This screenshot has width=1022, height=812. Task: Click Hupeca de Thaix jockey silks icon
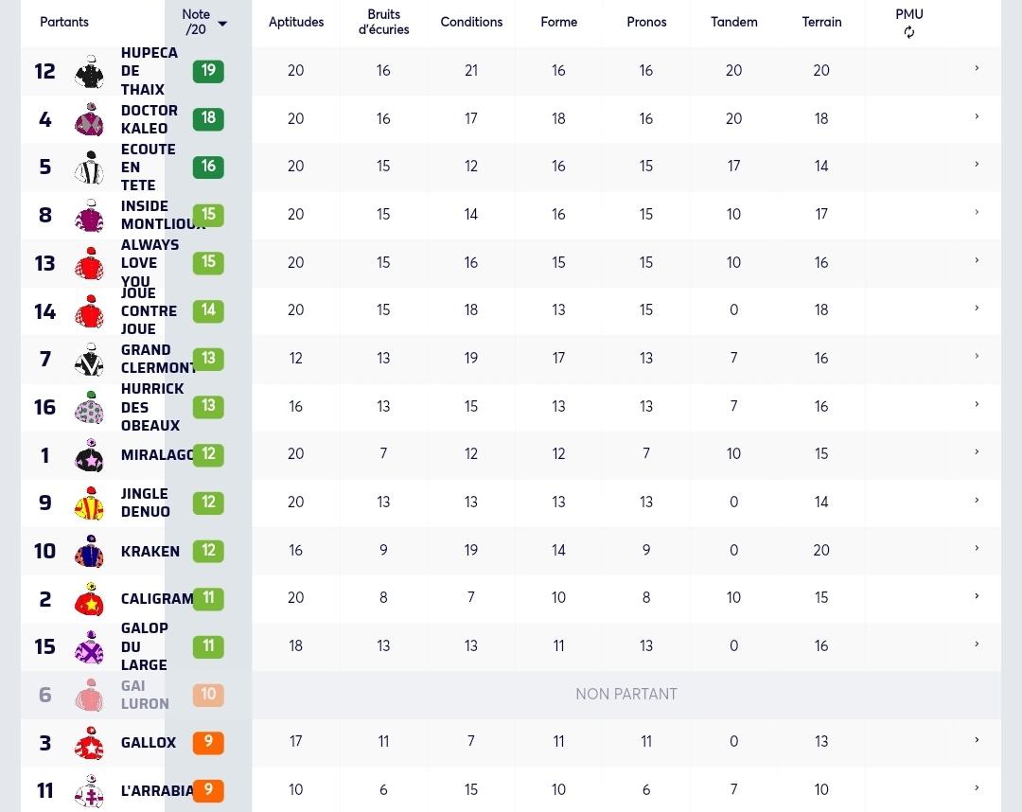[89, 72]
